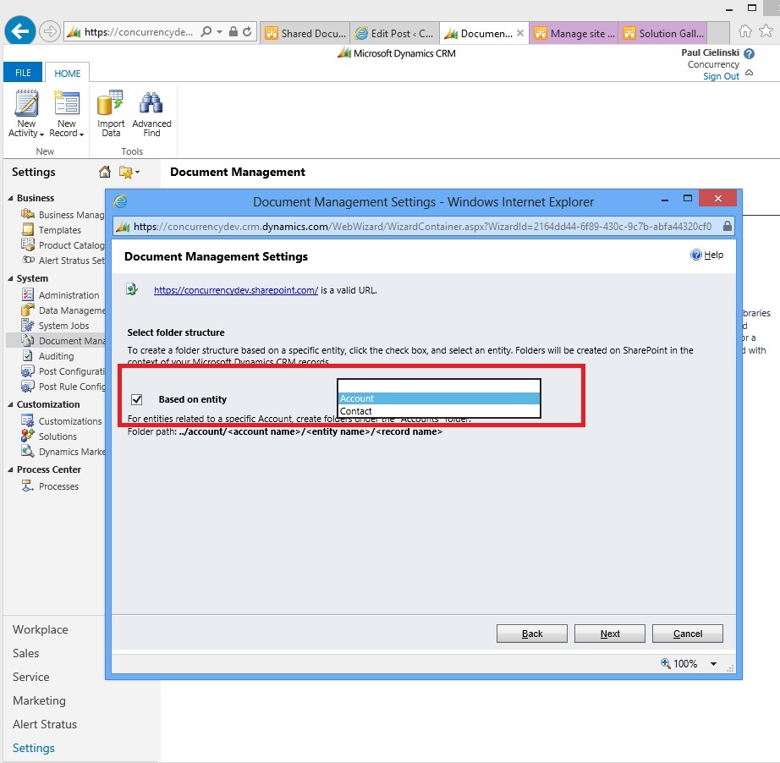Switch to the Shared Documents browser tab
Viewport: 780px width, 763px height.
[305, 33]
